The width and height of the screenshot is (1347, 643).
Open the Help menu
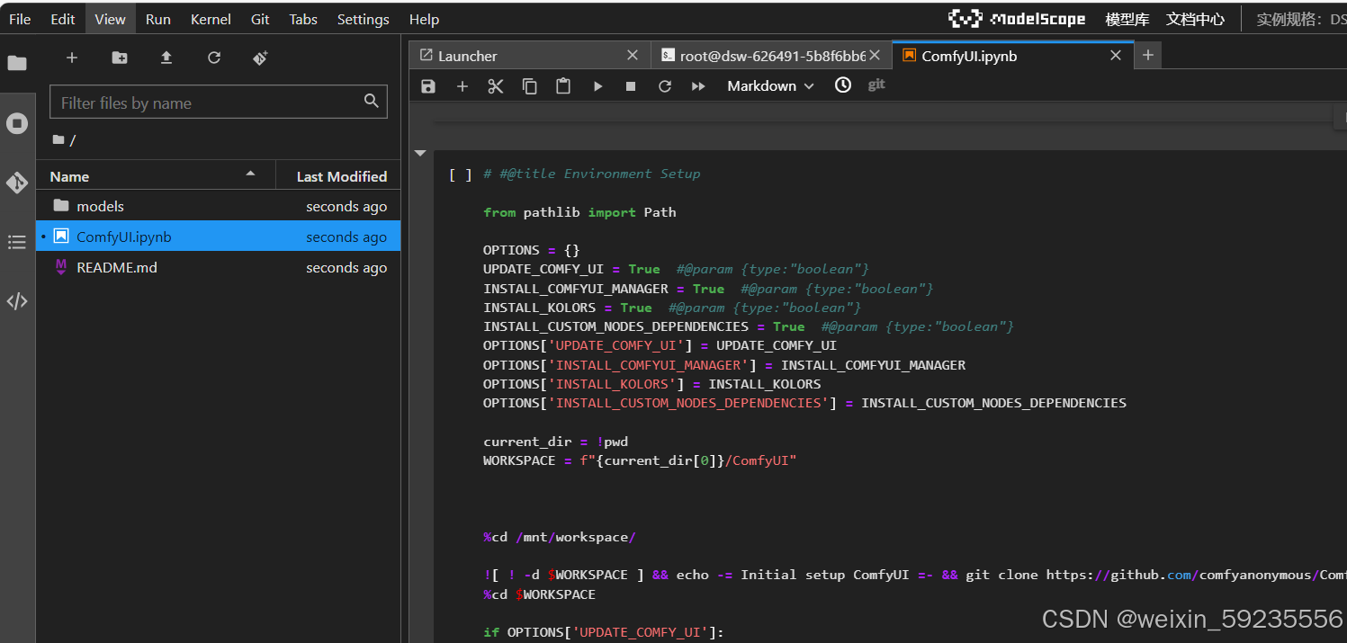pyautogui.click(x=424, y=19)
